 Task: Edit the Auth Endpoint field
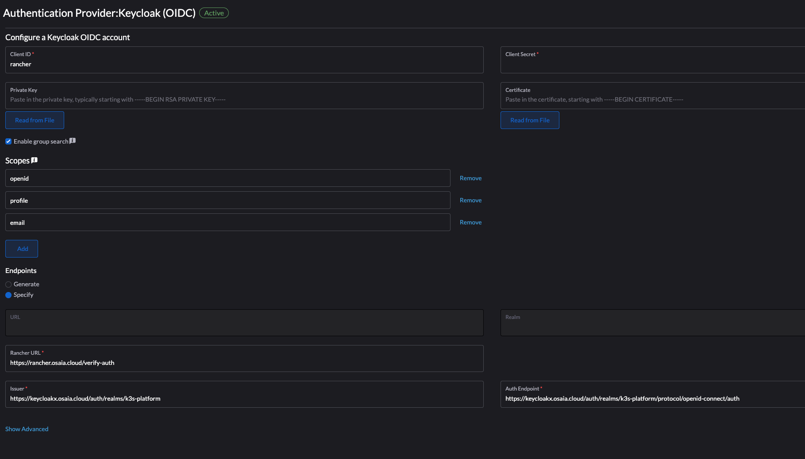(x=653, y=394)
